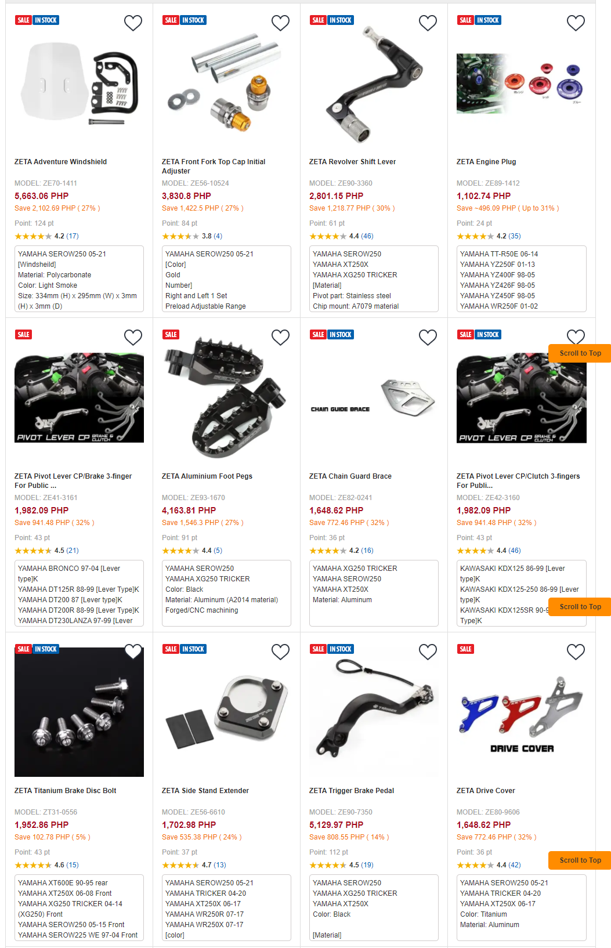611x948 pixels.
Task: Click heart on ZETA Titanium Brake Disc Bolt
Action: [x=133, y=652]
